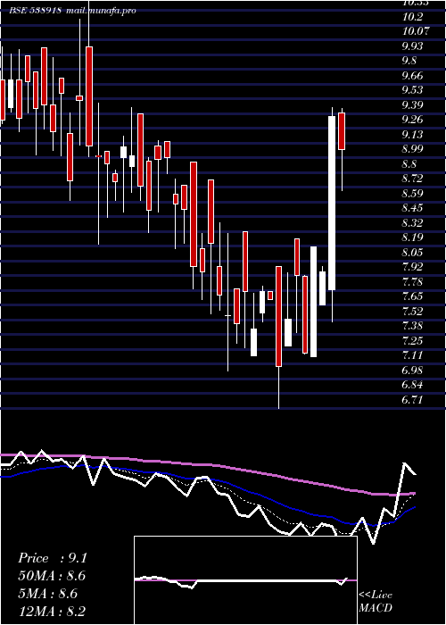The height and width of the screenshot is (625, 446).
Task: Click the 7.52 price axis label
Action: click(x=412, y=312)
